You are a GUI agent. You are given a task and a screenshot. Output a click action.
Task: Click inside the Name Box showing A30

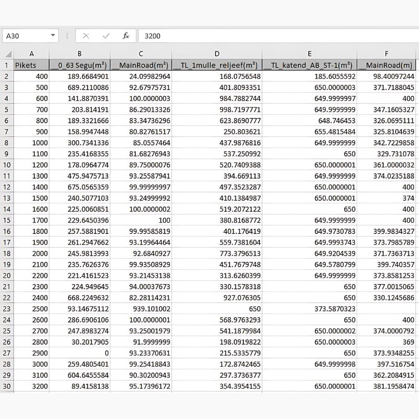25,36
